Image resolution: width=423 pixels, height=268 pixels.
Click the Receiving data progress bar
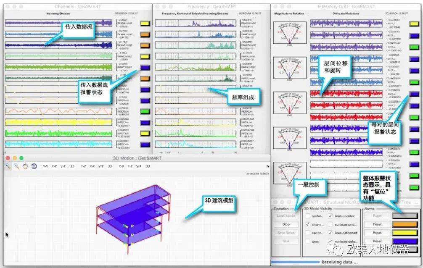pos(294,262)
